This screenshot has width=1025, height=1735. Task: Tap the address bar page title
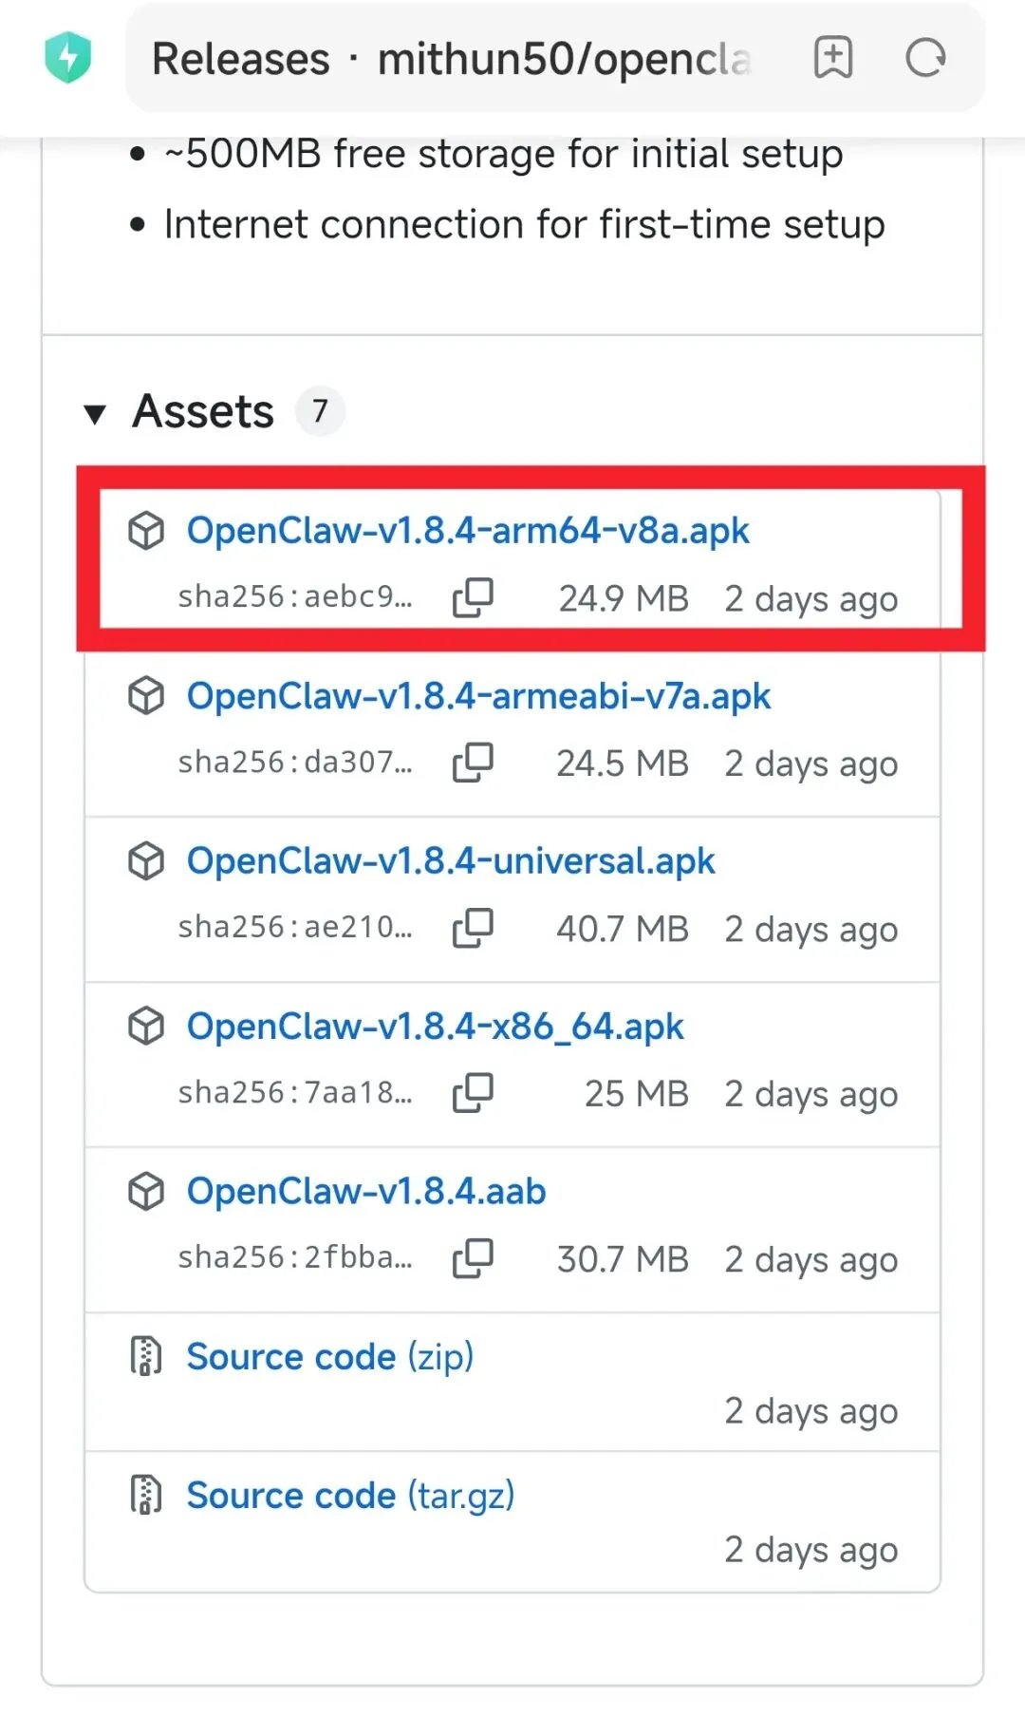[x=452, y=59]
